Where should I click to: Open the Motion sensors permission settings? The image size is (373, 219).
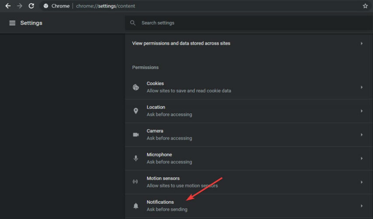pos(249,182)
